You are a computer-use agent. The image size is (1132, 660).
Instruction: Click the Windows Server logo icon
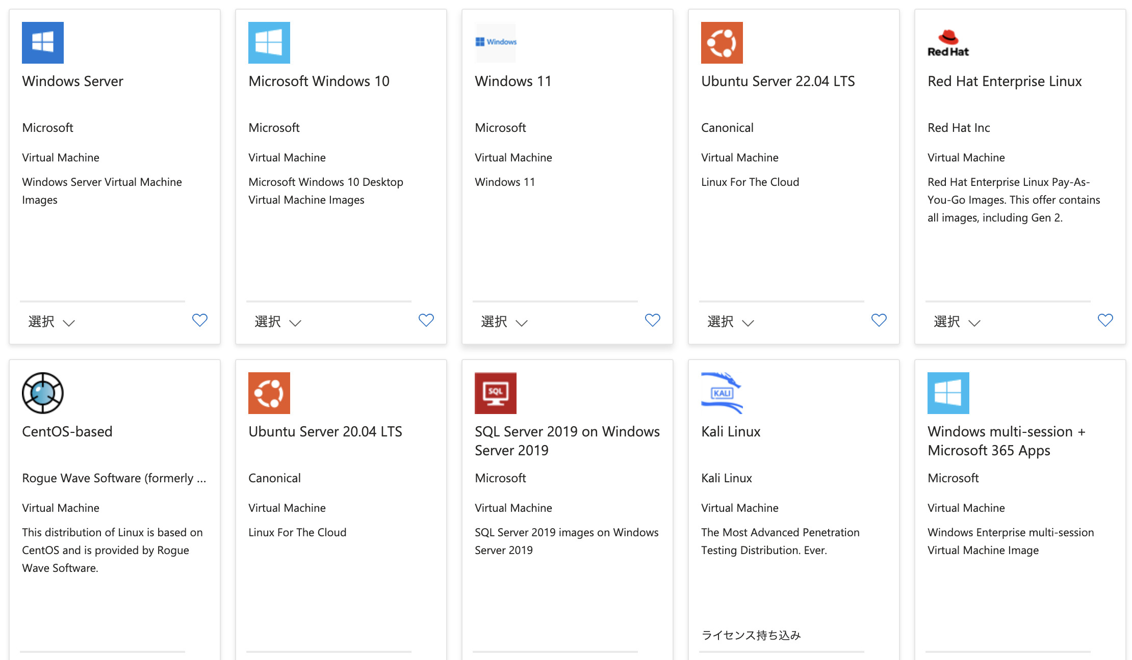[x=43, y=43]
